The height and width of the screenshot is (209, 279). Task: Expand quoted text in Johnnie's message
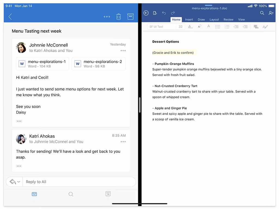[x=19, y=121]
